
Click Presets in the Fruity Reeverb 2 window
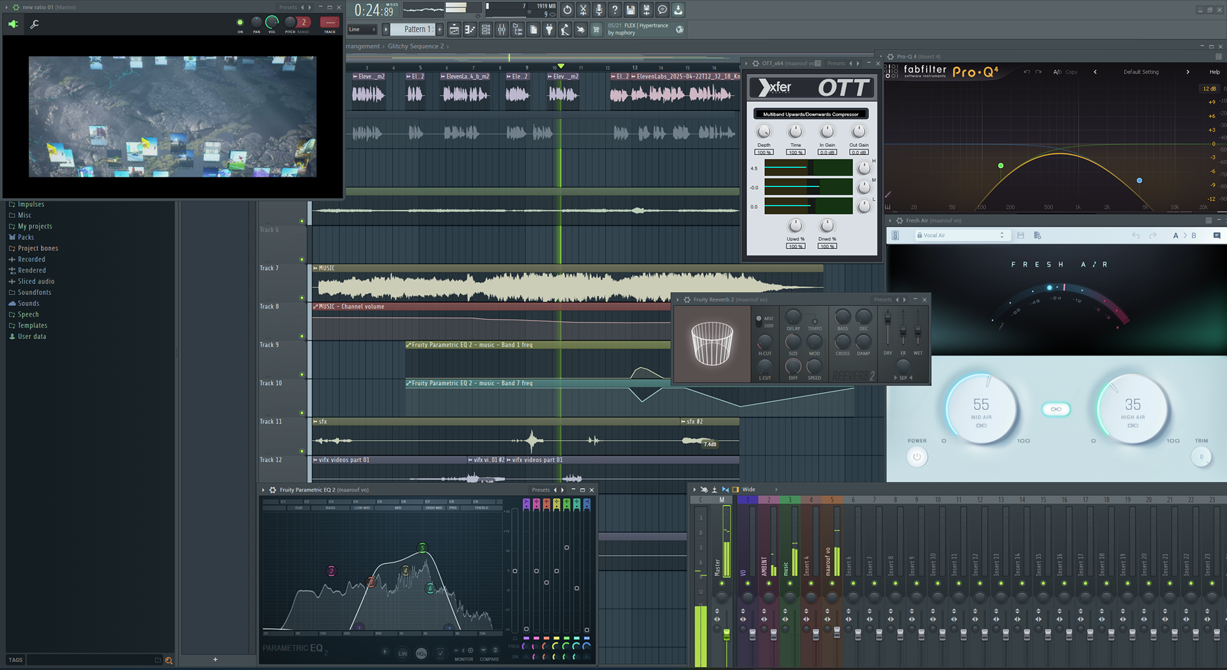coord(883,300)
